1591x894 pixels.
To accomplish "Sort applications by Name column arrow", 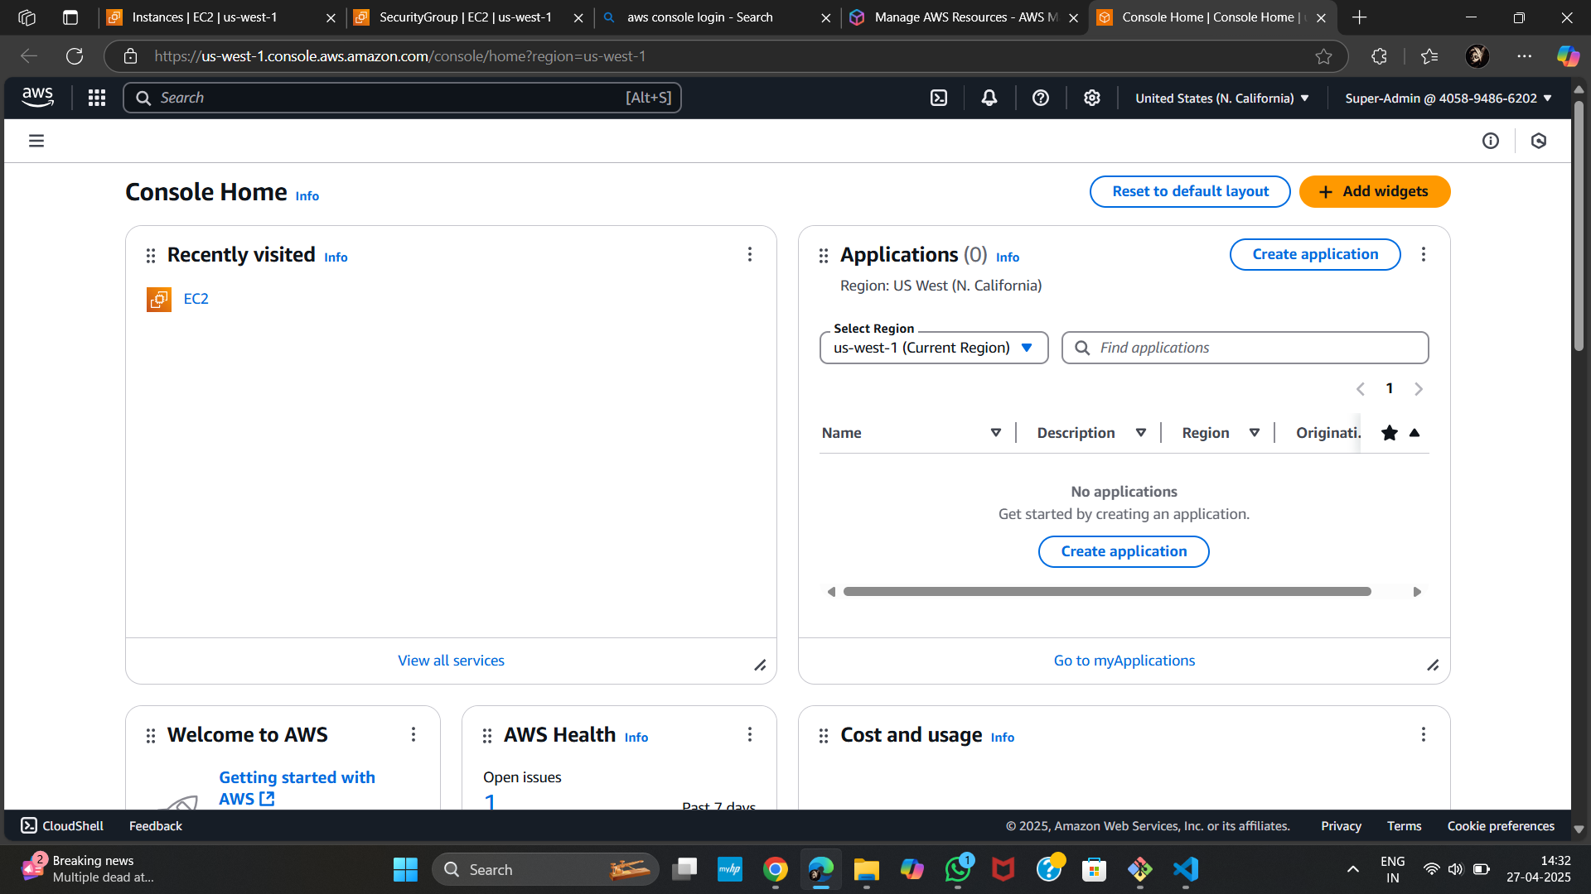I will tap(996, 433).
